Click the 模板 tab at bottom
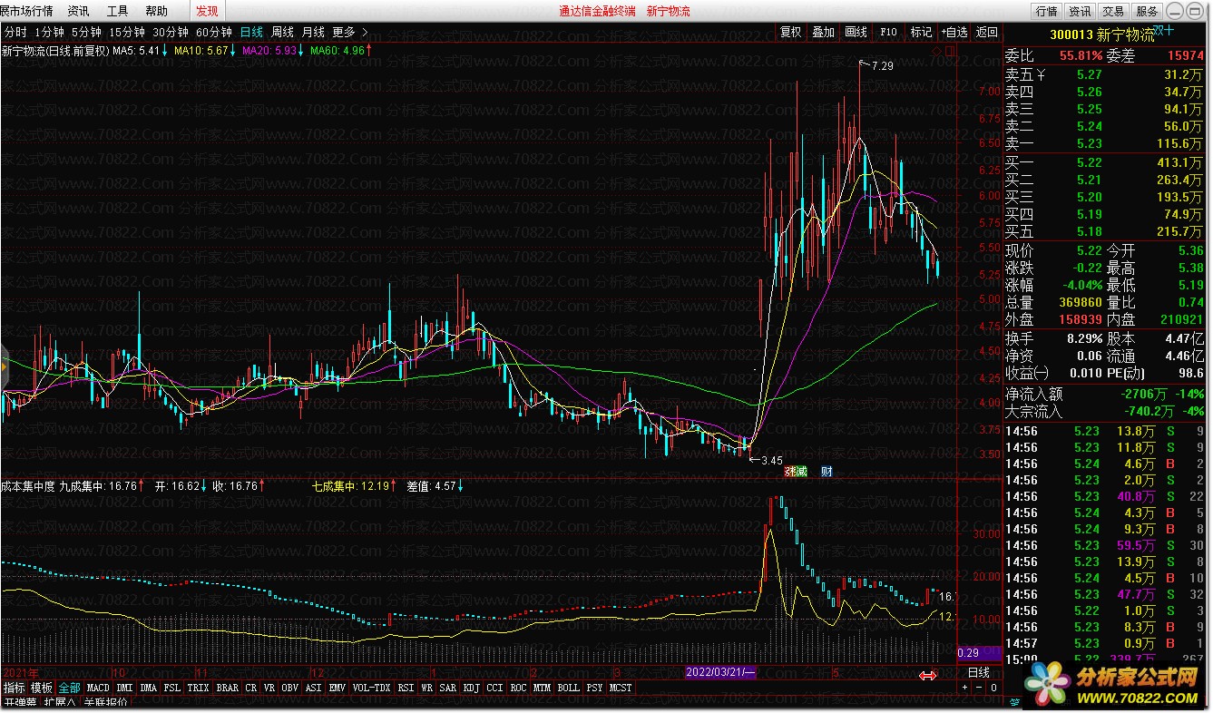1213x713 pixels. click(42, 689)
